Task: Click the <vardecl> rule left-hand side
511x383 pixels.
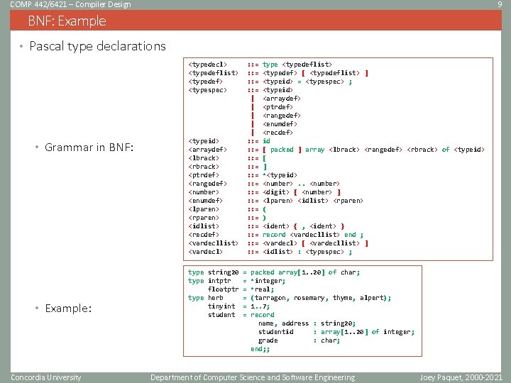Action: [x=206, y=252]
